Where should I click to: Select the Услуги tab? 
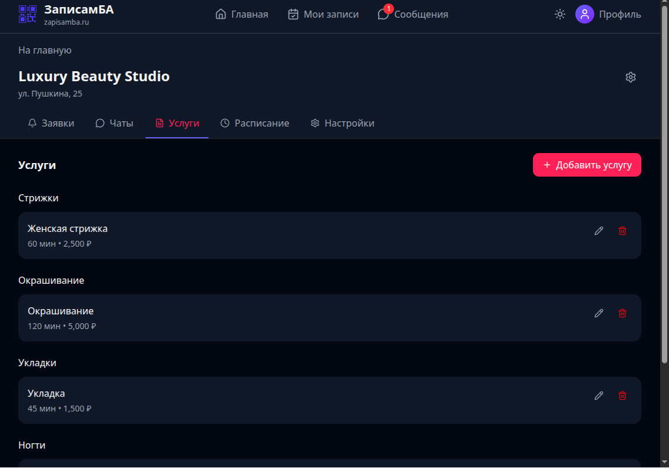pyautogui.click(x=177, y=123)
